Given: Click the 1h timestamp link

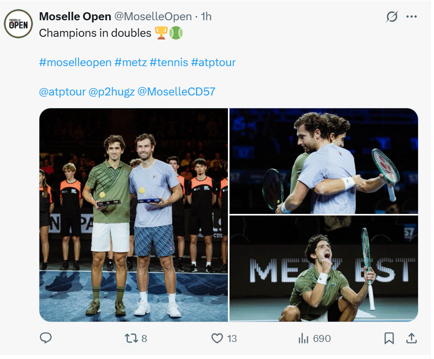Looking at the screenshot, I should tap(206, 17).
